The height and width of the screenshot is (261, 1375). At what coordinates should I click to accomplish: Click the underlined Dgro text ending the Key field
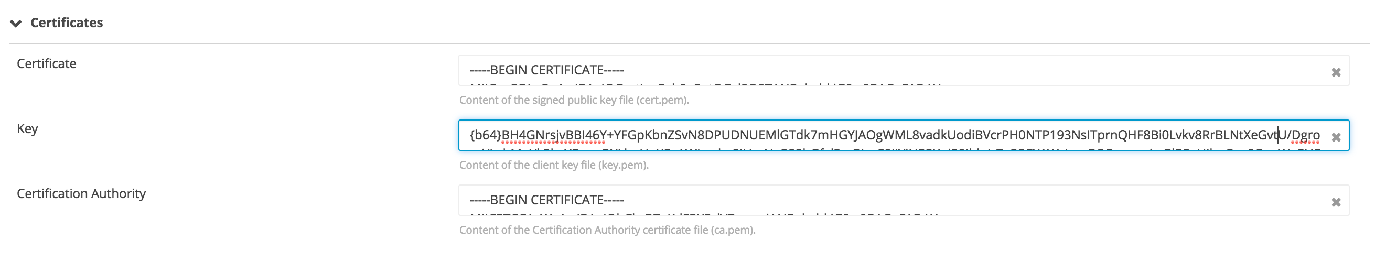coord(1305,135)
